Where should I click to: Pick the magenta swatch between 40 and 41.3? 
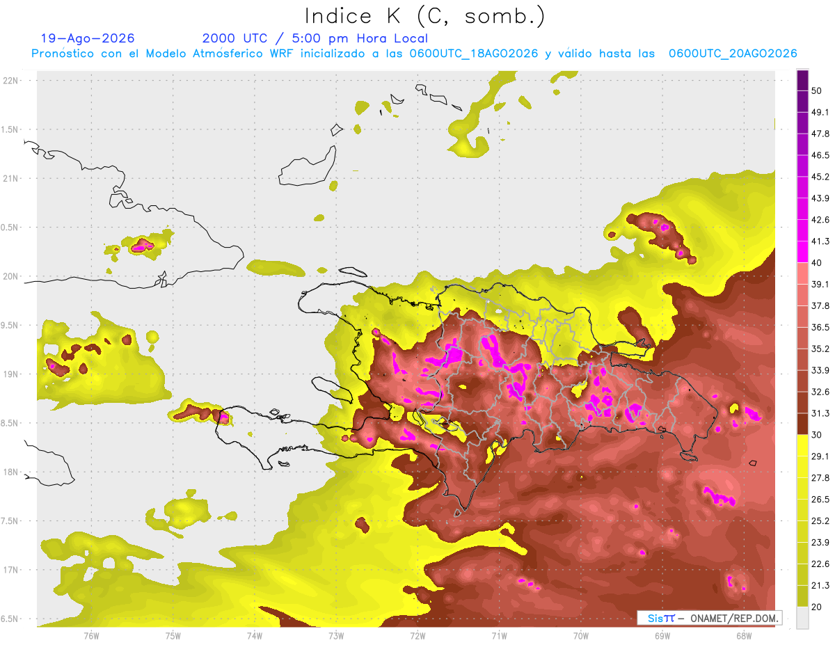point(802,252)
